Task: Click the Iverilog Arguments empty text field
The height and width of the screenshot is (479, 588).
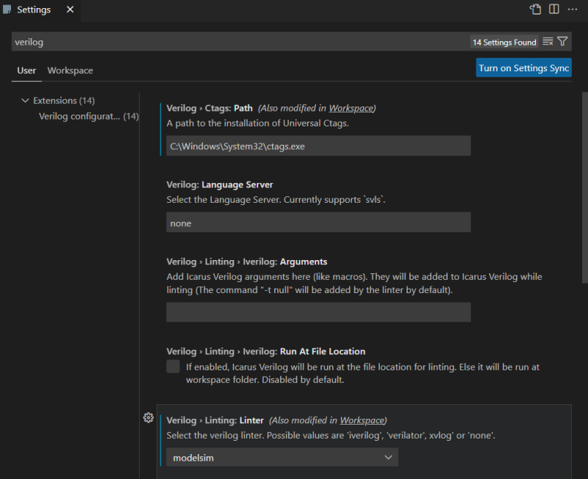Action: tap(318, 312)
